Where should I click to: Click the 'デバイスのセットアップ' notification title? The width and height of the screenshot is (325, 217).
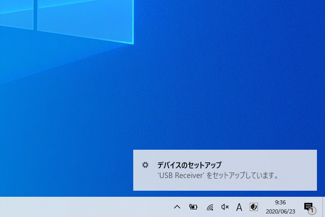[189, 165]
